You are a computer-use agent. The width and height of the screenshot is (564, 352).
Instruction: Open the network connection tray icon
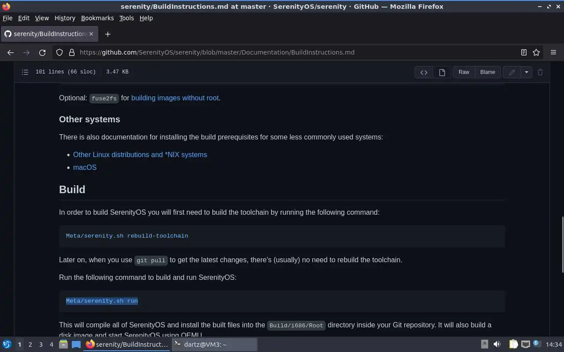pos(525,345)
